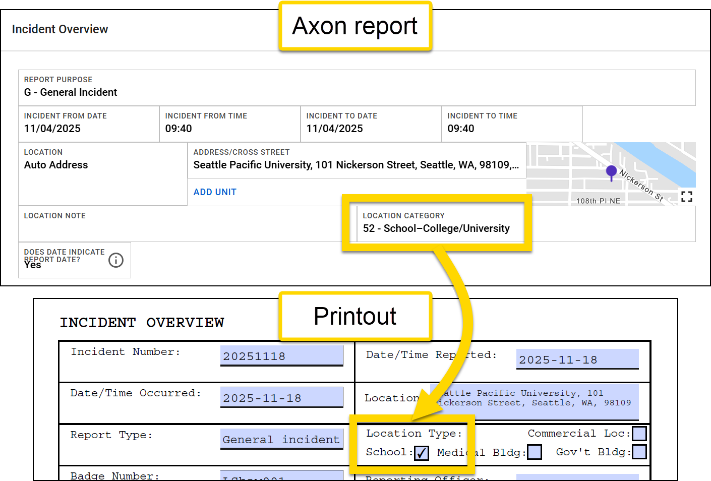
Task: Click the info icon beside Report Date question
Action: [x=116, y=260]
